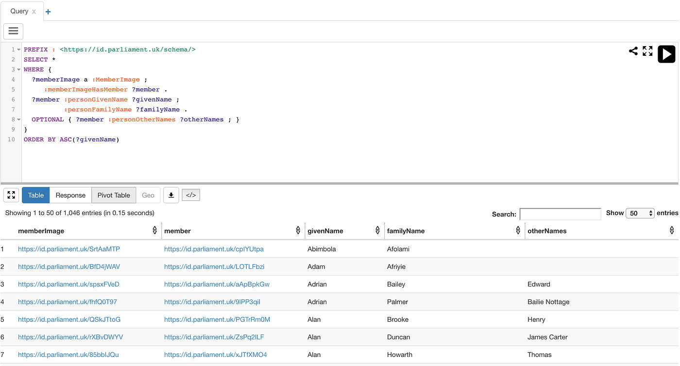This screenshot has width=680, height=366.
Task: Run the SPARQL query with the play button
Action: pos(666,54)
